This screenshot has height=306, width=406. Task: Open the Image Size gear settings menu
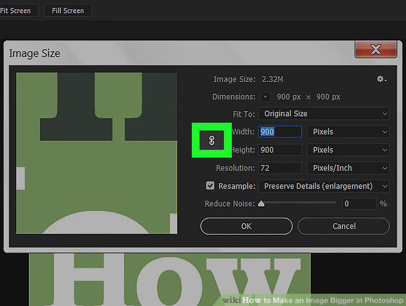(x=381, y=79)
